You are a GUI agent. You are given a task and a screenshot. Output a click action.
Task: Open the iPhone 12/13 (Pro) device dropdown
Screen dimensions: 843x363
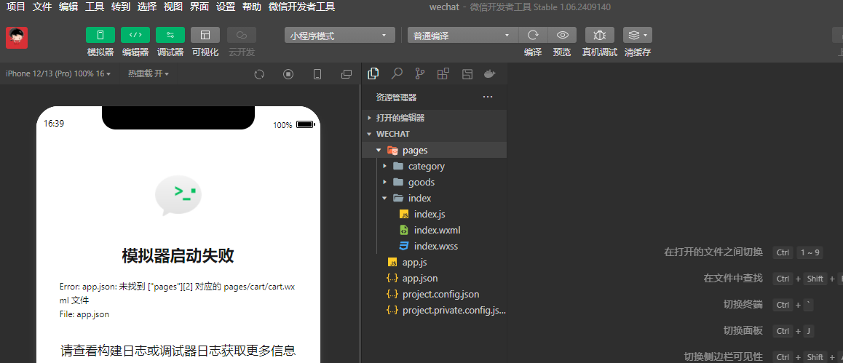click(58, 73)
